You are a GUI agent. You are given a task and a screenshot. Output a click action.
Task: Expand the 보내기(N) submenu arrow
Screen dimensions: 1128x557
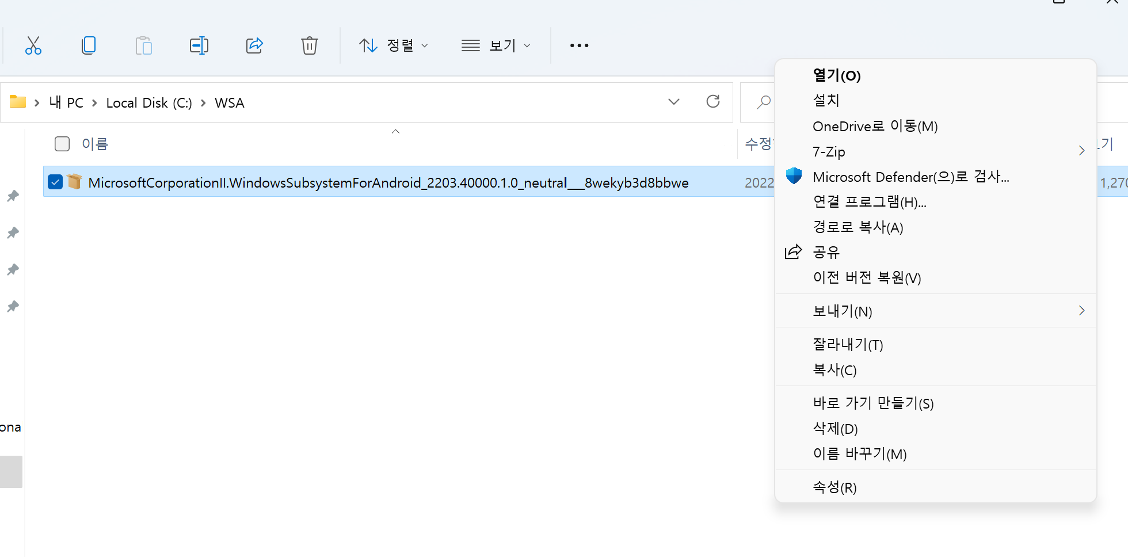1082,311
